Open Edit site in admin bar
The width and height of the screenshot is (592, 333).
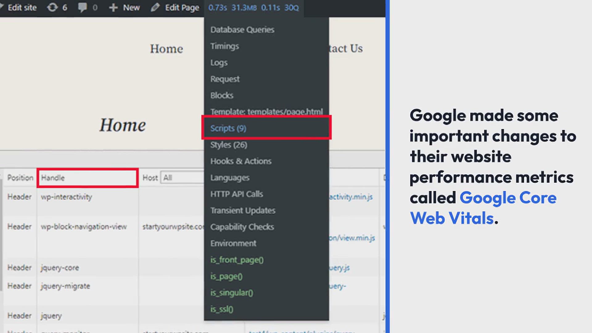pos(22,7)
